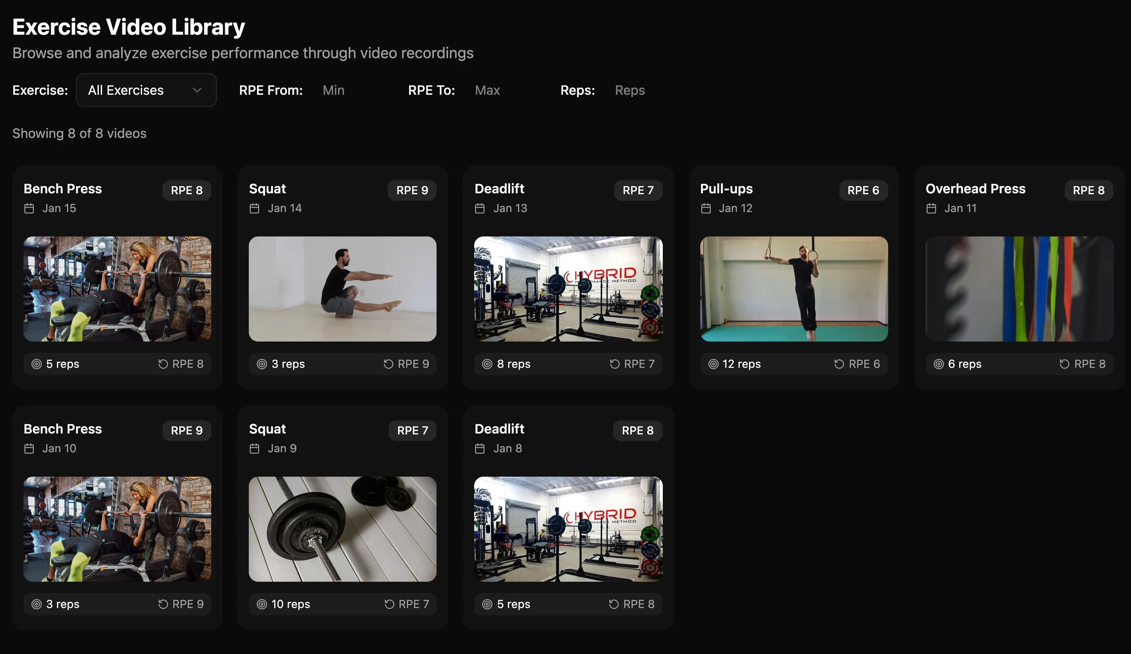Click target icon beside 10 reps
This screenshot has width=1131, height=654.
(262, 604)
